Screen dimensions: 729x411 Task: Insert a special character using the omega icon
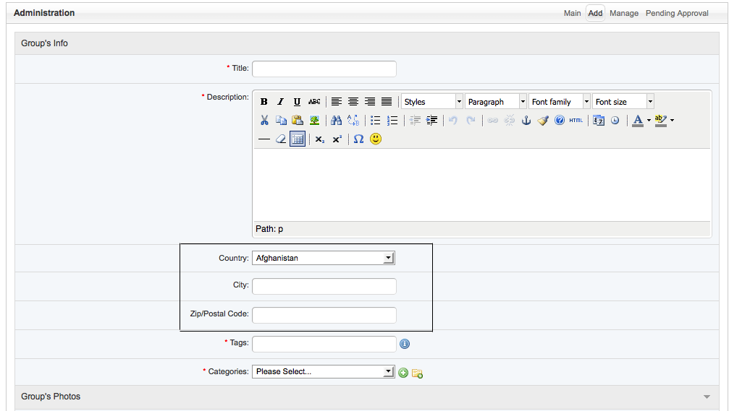click(358, 139)
